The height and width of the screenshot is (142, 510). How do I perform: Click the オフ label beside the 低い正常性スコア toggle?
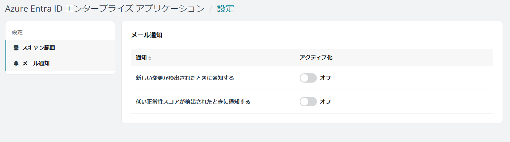(325, 102)
